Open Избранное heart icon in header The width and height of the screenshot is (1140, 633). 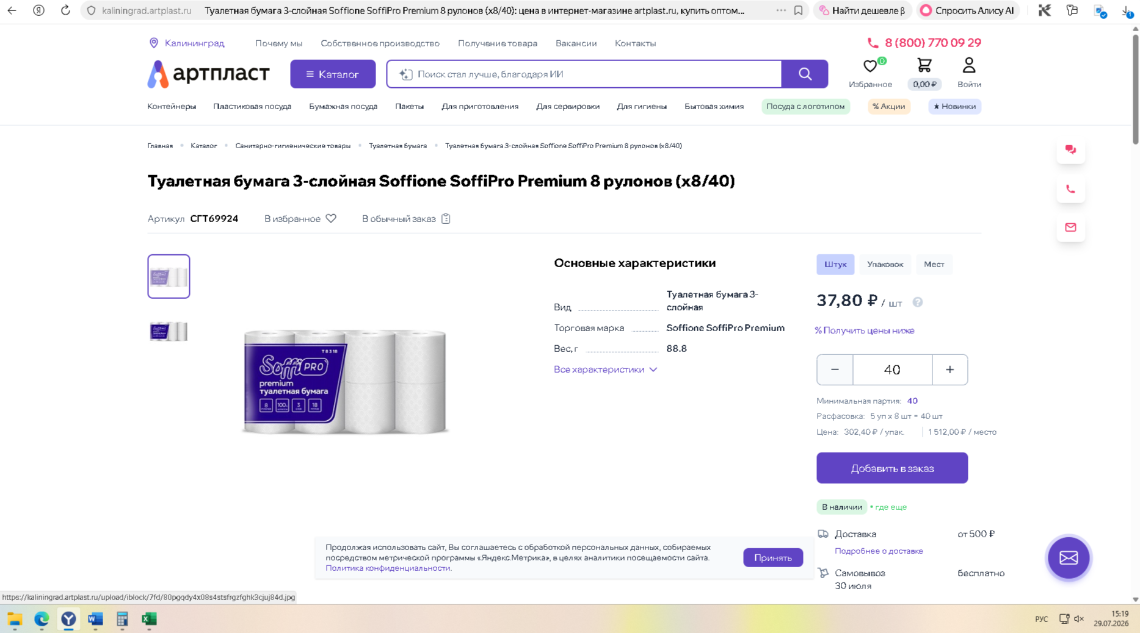click(x=870, y=66)
